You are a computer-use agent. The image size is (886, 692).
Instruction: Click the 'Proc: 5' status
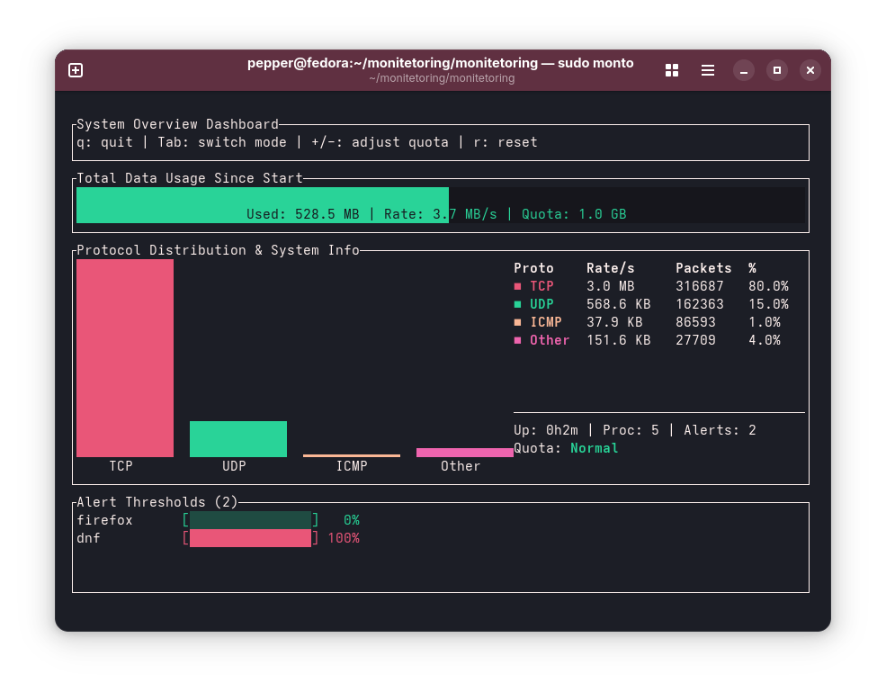tap(631, 430)
